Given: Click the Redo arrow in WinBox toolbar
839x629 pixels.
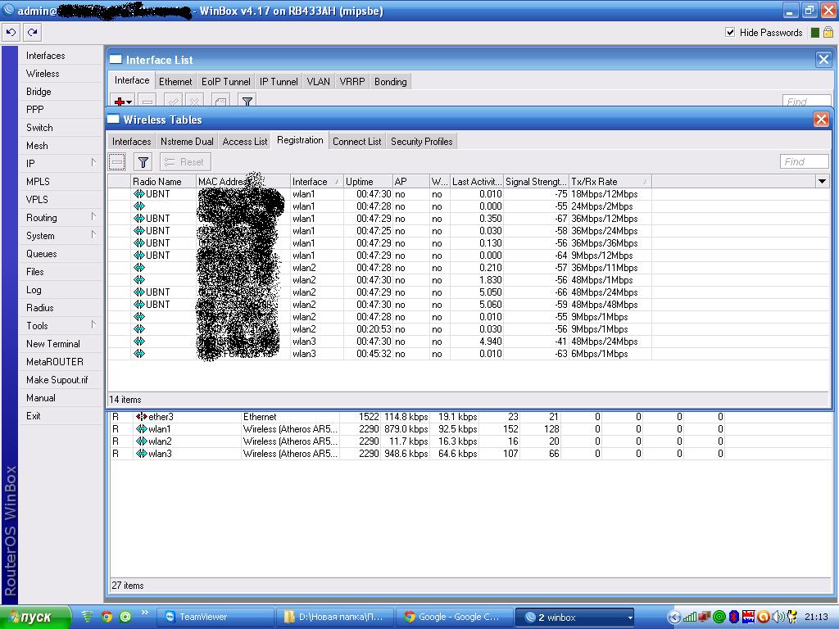Looking at the screenshot, I should point(32,33).
